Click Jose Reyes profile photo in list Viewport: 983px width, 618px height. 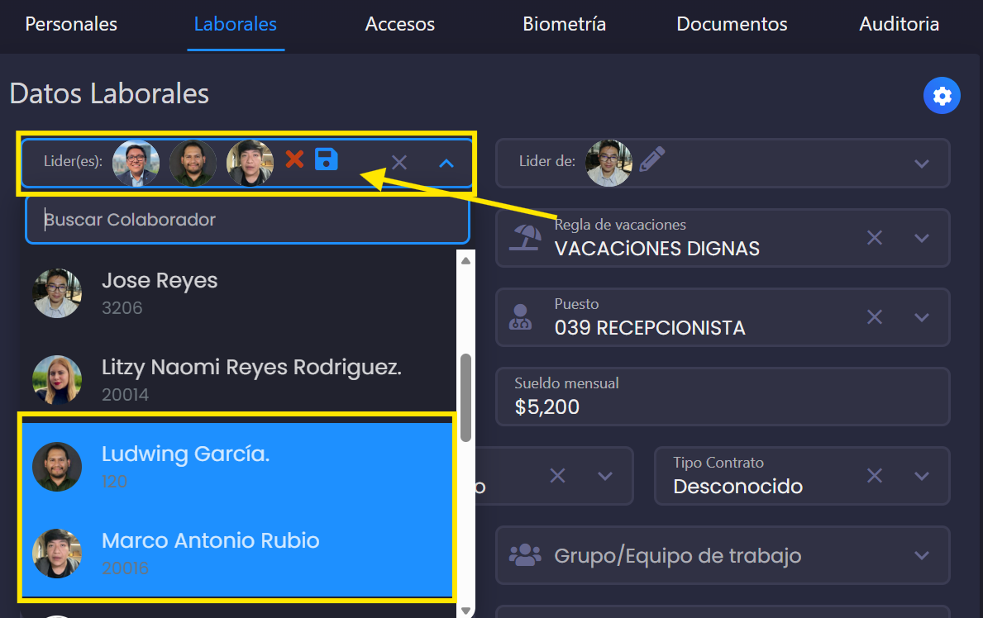tap(57, 293)
